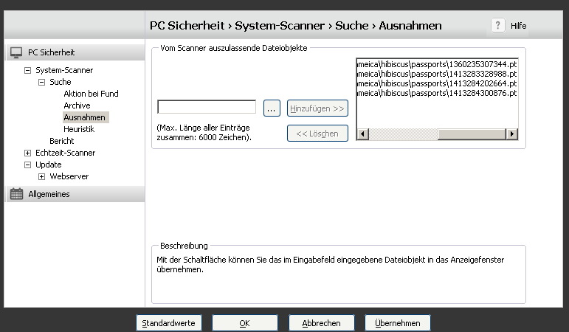This screenshot has width=569, height=332.
Task: Expand the Webserver tree node
Action: coord(42,176)
